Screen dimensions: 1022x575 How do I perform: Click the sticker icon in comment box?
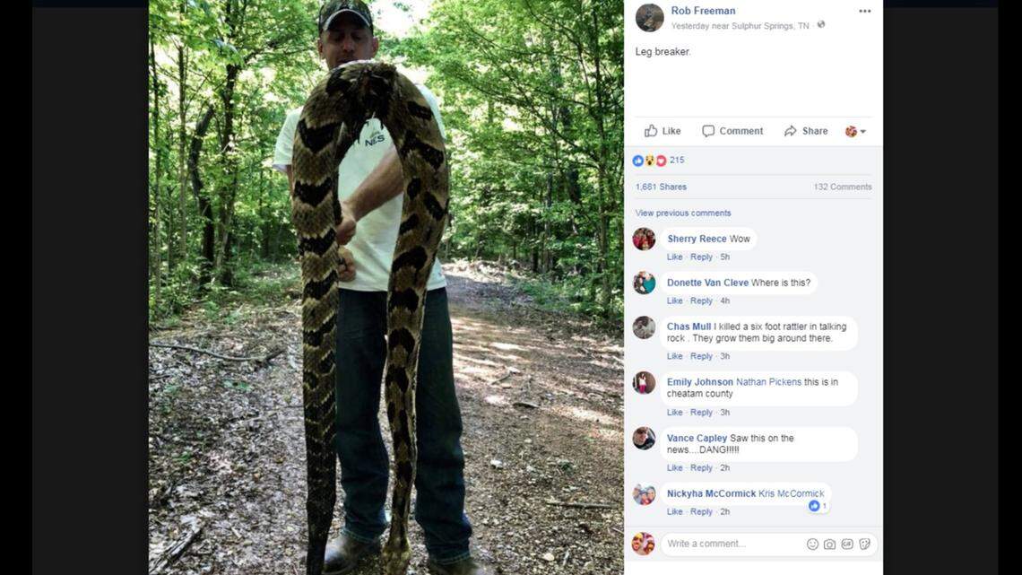[x=864, y=544]
